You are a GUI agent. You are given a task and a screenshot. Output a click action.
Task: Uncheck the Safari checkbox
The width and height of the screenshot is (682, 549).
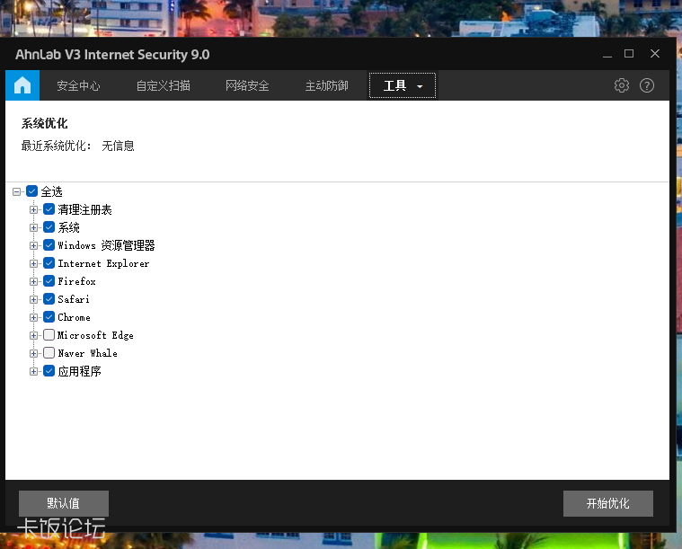point(49,299)
